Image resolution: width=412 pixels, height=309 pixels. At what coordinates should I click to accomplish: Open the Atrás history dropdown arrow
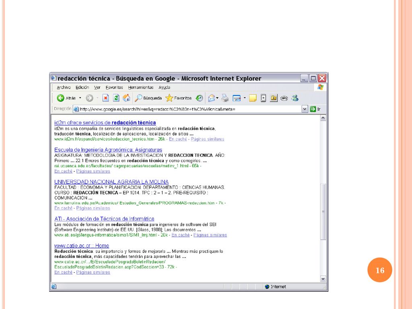(80, 98)
